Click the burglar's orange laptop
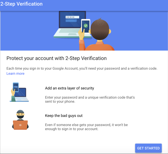The width and height of the screenshot is (168, 154). pyautogui.click(x=20, y=125)
